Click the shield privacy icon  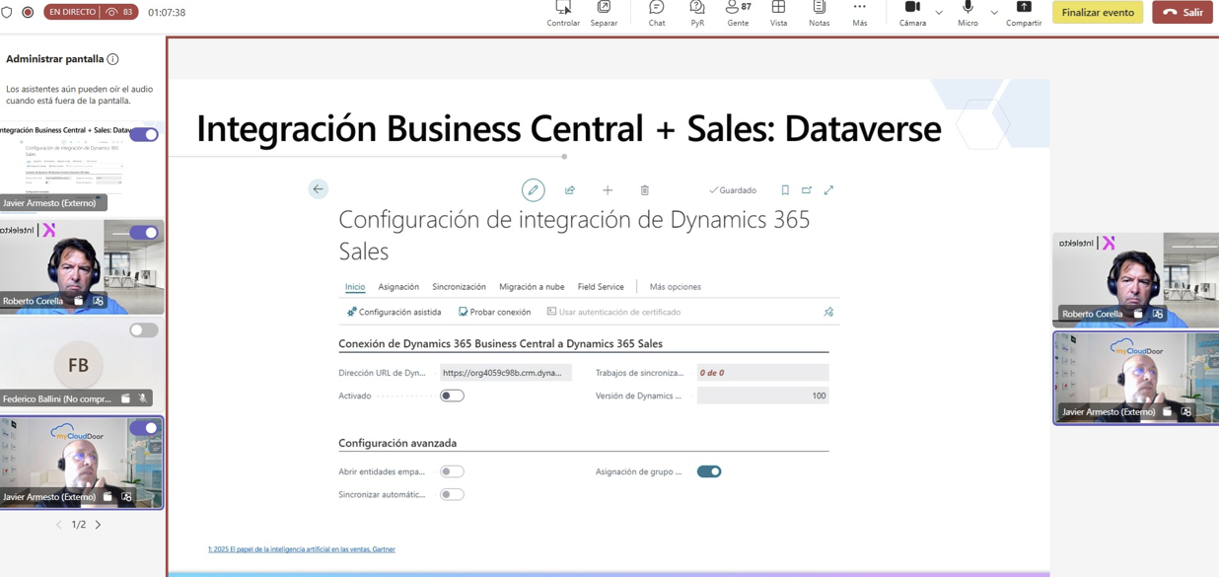[7, 13]
